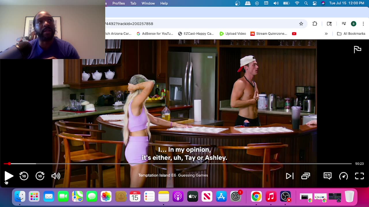Open the Arizona Car... bookmark

(x=118, y=34)
